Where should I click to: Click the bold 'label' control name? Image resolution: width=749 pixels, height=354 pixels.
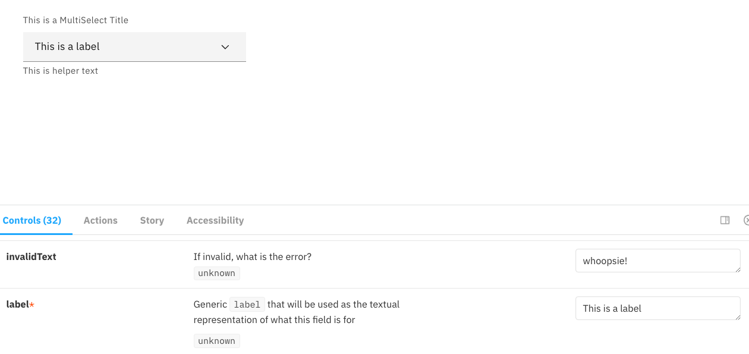(17, 304)
